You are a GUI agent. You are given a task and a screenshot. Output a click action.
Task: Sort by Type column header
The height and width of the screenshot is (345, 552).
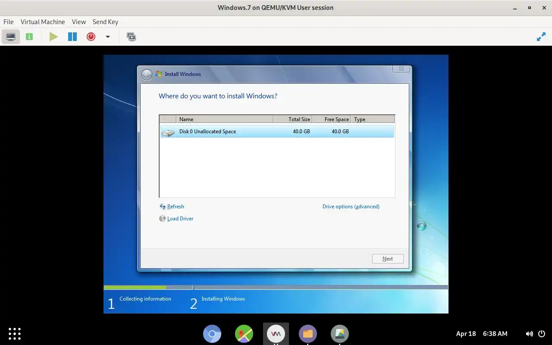point(373,119)
